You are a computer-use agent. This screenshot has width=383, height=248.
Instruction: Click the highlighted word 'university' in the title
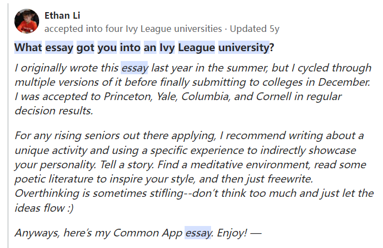point(244,47)
